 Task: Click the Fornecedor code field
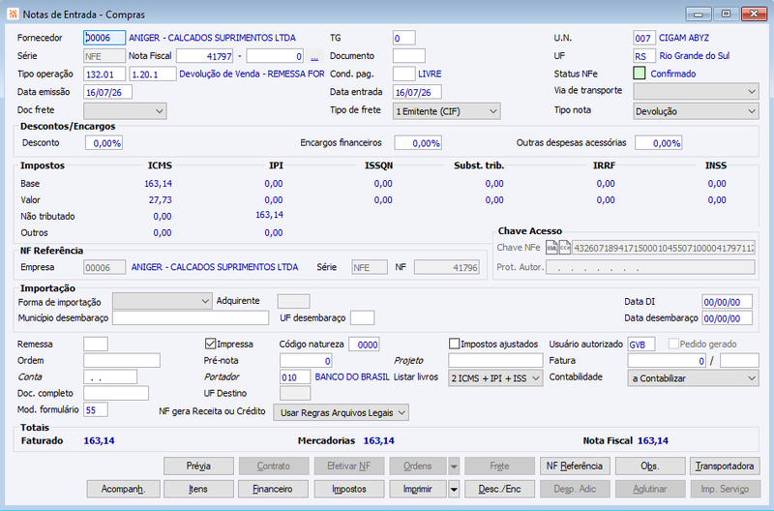pos(104,38)
